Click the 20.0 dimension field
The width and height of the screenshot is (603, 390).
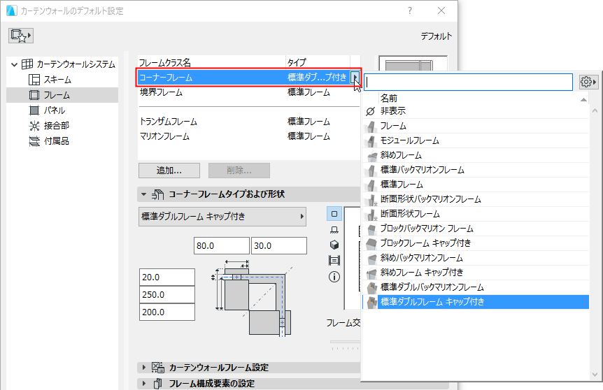click(x=167, y=277)
